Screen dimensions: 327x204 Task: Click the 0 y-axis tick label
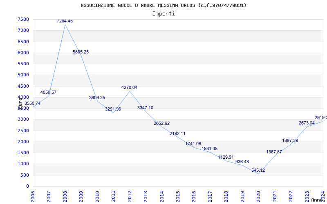point(27,186)
